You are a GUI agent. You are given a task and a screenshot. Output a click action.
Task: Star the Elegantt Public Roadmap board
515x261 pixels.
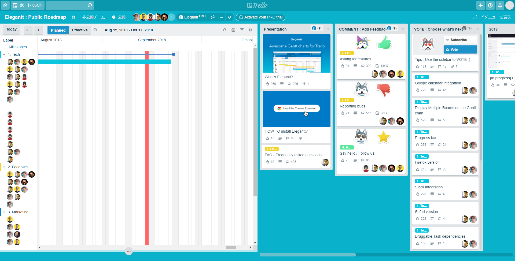(x=73, y=17)
